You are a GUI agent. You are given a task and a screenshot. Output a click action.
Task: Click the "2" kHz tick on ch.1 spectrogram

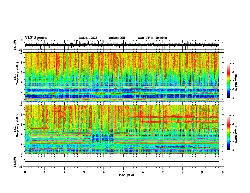click(x=22, y=92)
